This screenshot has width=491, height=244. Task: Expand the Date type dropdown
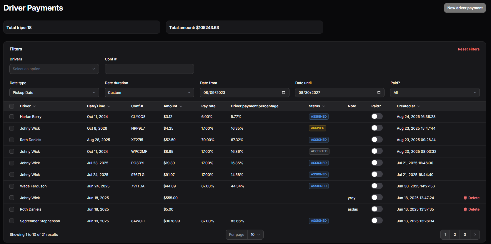point(54,93)
